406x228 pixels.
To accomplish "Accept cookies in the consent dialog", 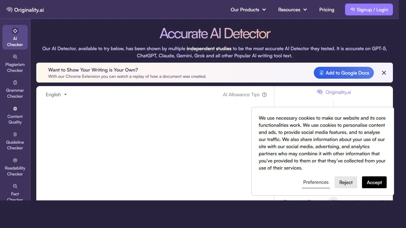I will point(374,182).
